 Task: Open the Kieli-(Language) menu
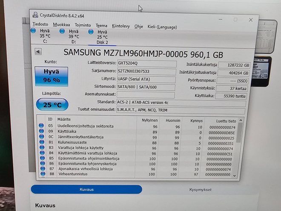pos(162,27)
